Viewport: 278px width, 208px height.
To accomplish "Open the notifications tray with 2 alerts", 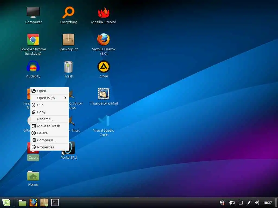I will (x=232, y=203).
